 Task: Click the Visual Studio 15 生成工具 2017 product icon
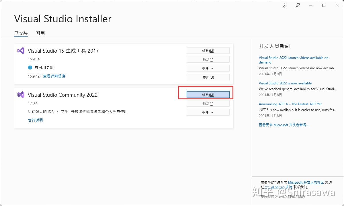(x=21, y=51)
